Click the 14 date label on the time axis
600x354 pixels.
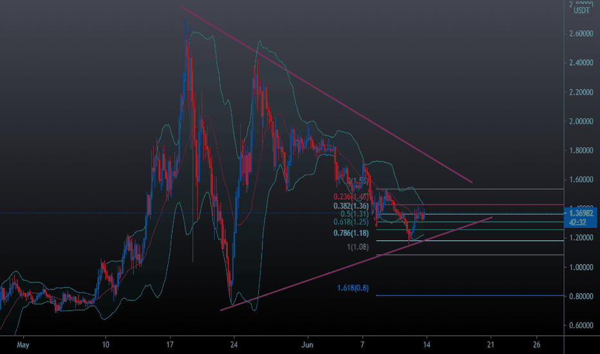[427, 344]
